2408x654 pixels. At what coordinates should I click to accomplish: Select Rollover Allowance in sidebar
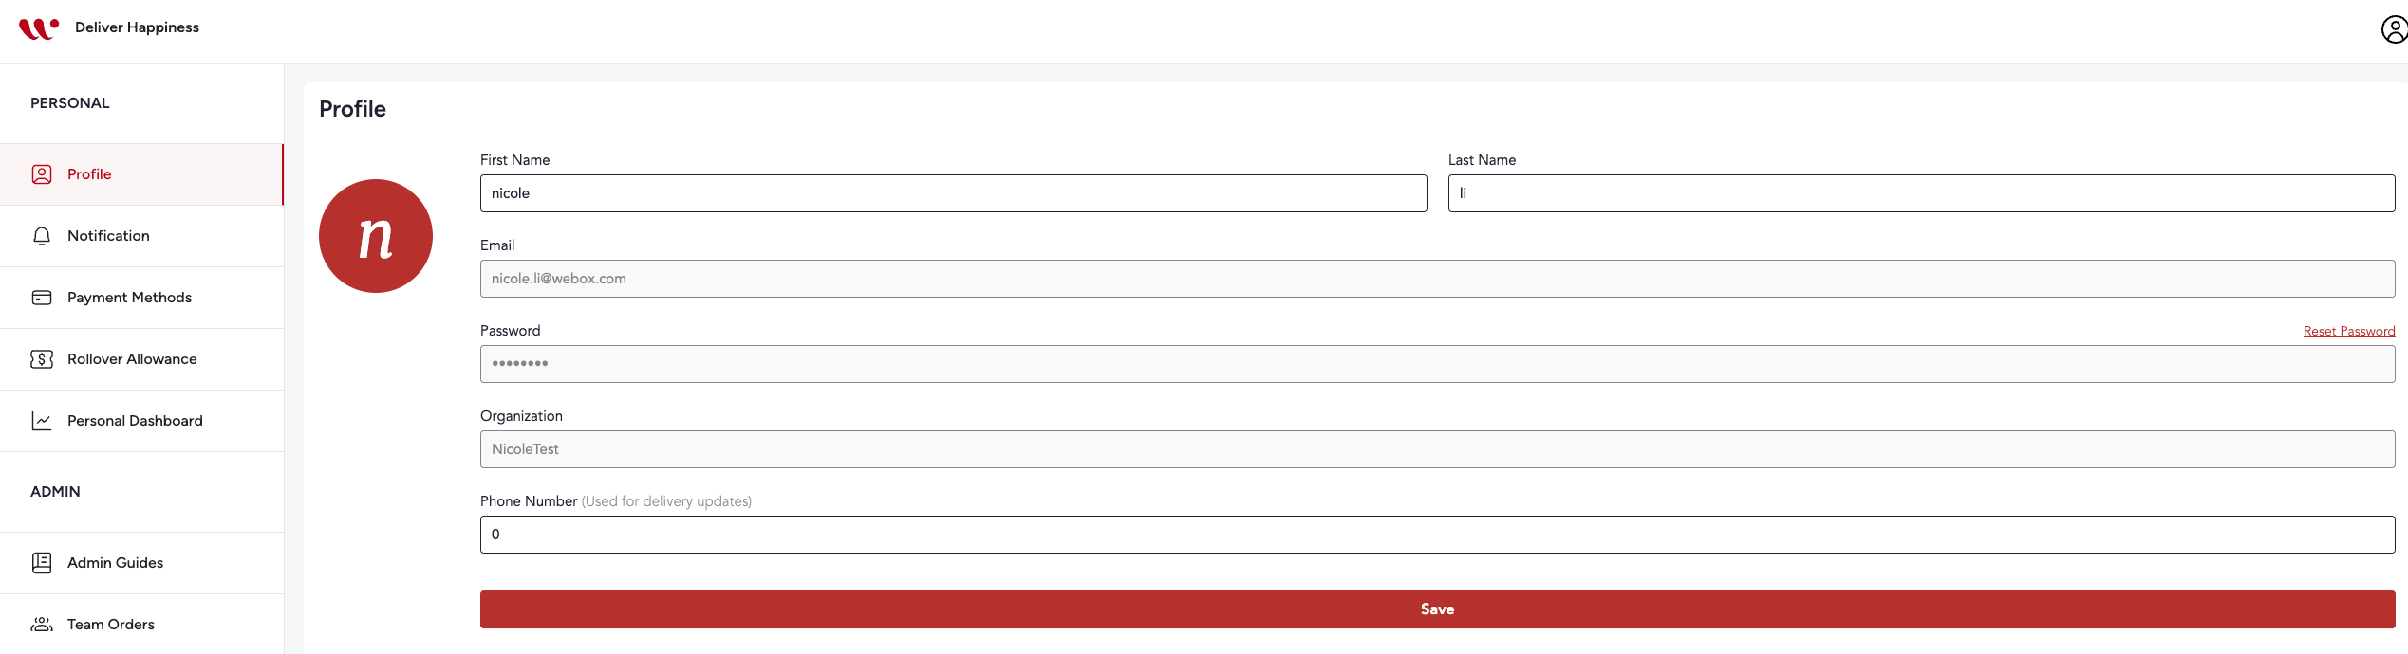tap(132, 359)
